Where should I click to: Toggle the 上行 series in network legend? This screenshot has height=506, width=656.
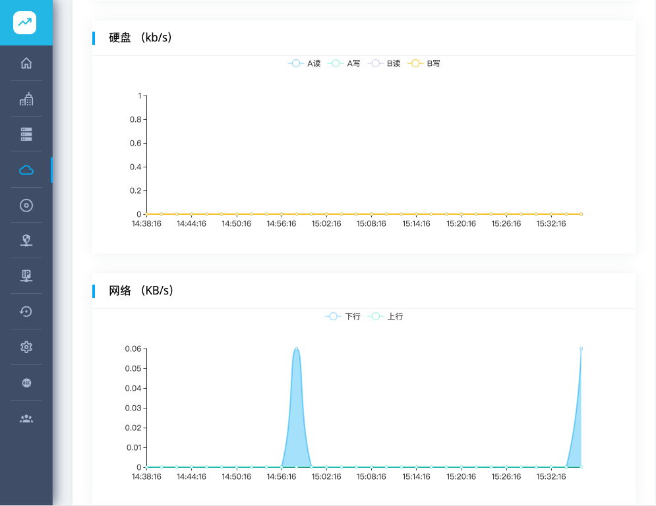coord(385,316)
